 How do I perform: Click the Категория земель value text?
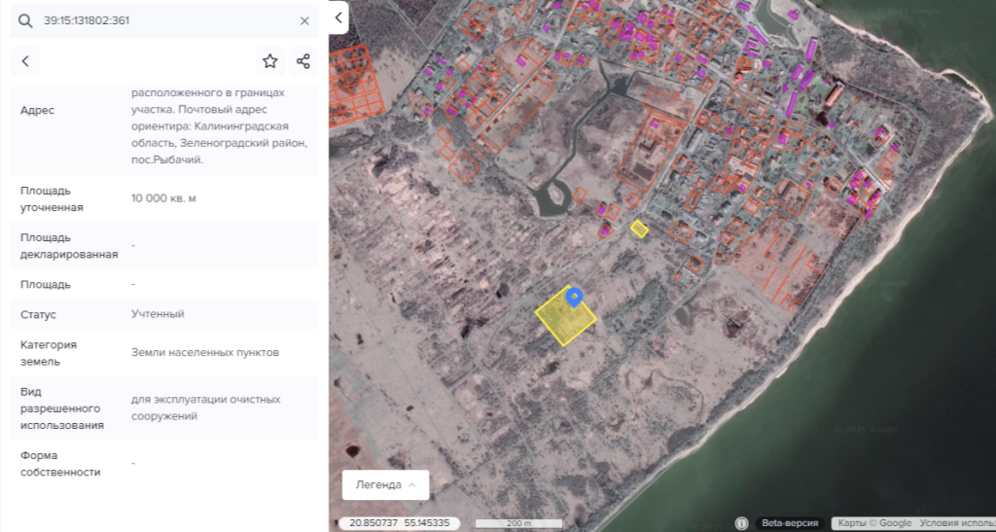click(x=205, y=352)
